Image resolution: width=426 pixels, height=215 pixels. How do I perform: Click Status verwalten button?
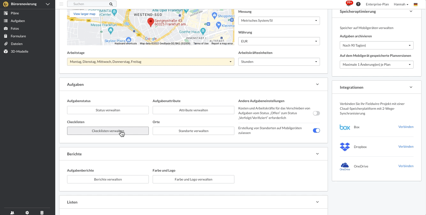tap(108, 110)
